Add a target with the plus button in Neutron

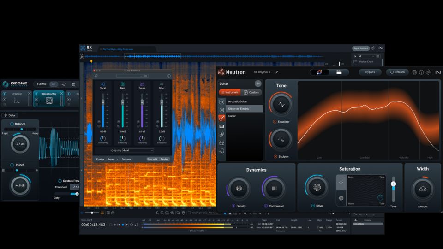(258, 83)
